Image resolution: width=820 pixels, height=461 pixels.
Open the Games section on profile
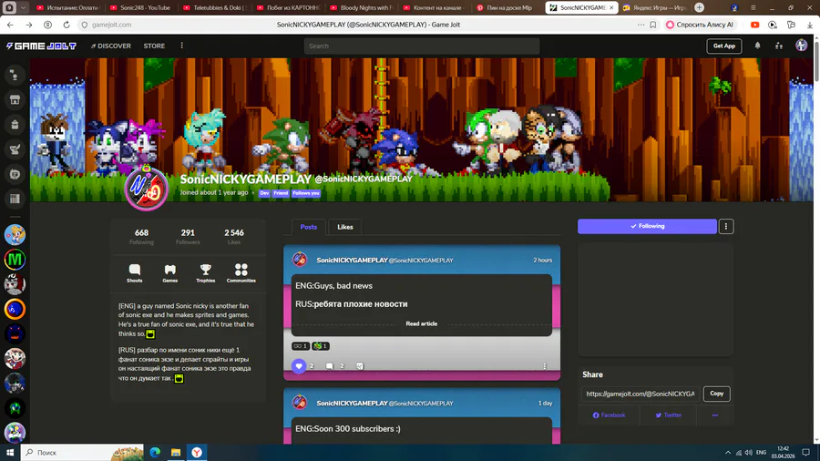click(x=170, y=272)
